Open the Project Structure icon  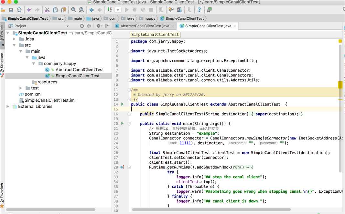(179, 10)
